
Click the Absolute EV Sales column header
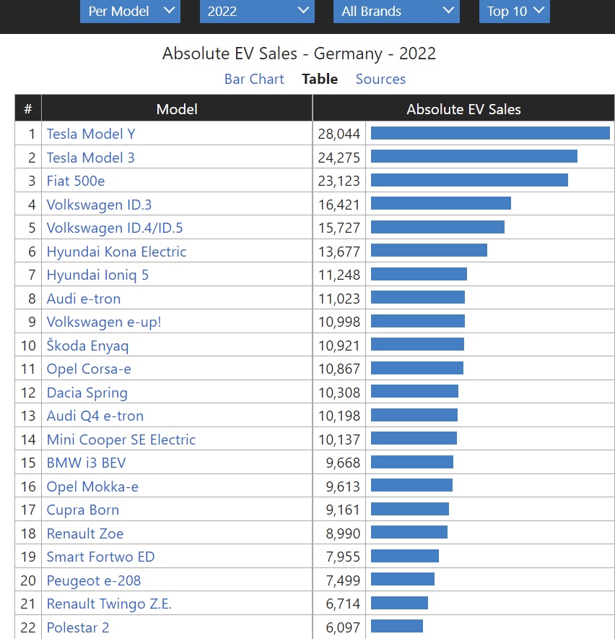point(463,108)
